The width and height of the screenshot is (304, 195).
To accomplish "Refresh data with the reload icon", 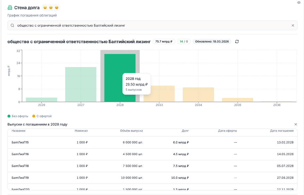I will [x=237, y=41].
